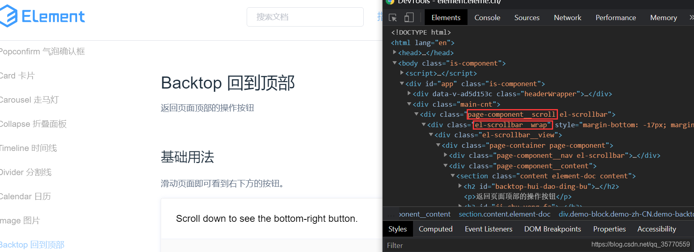Open the Accessibility pane tab

point(656,229)
